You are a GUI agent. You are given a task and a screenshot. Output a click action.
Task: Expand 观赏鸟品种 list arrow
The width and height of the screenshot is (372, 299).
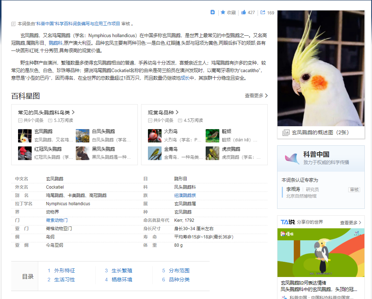(x=177, y=112)
